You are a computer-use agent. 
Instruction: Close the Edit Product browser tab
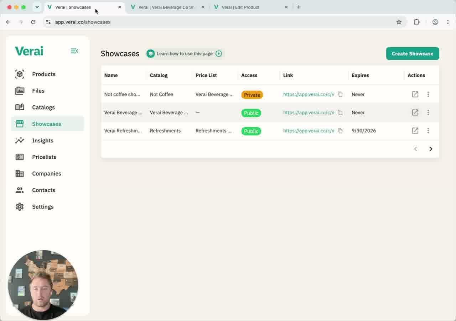pos(286,7)
